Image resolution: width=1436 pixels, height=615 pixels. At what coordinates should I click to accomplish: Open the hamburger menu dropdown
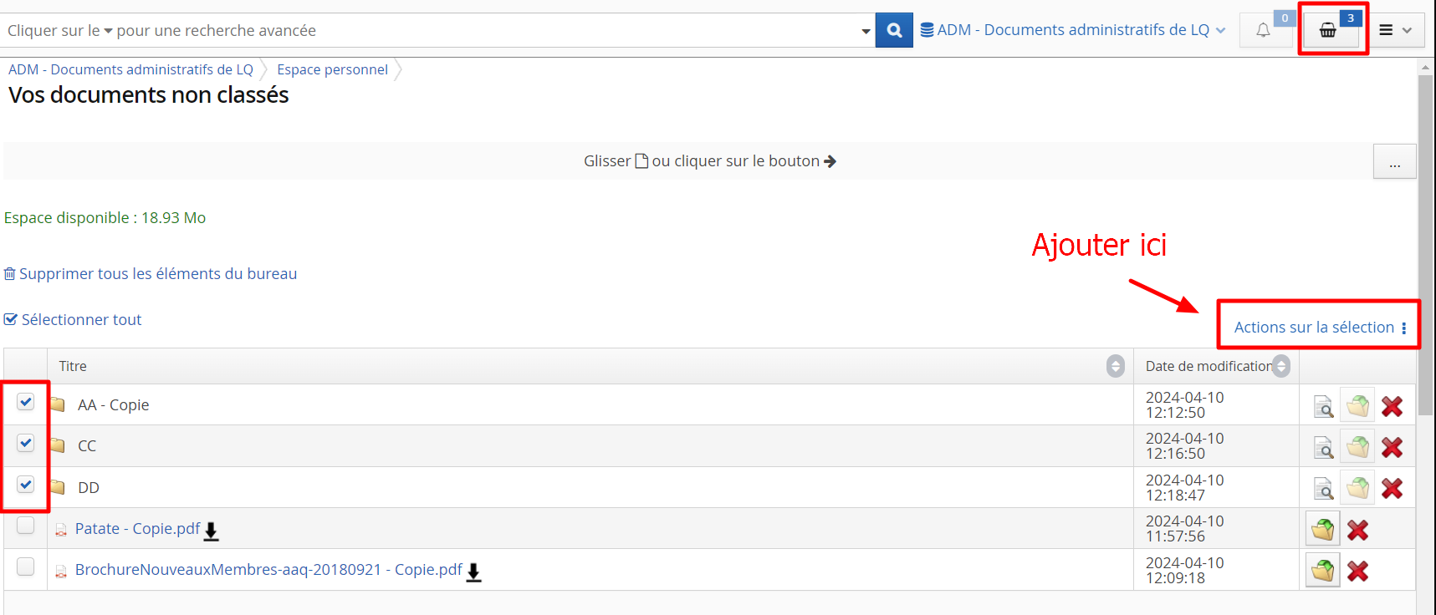(x=1395, y=31)
